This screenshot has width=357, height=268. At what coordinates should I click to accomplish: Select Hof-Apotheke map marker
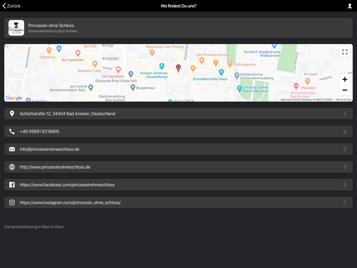click(118, 69)
